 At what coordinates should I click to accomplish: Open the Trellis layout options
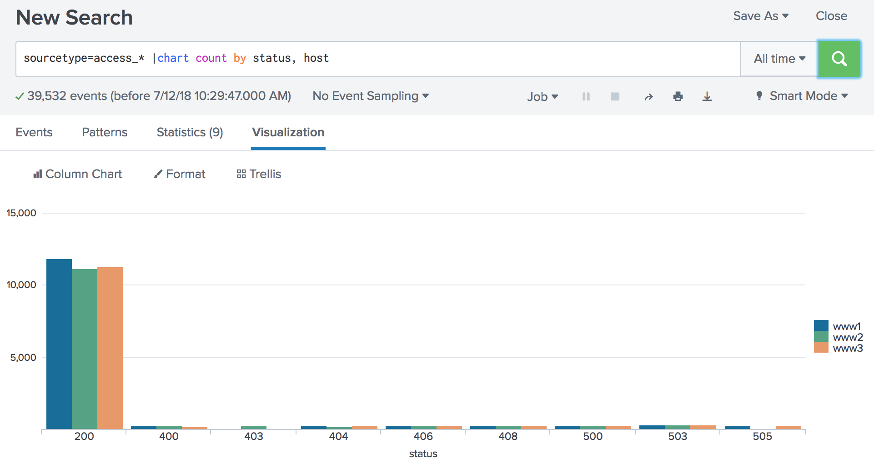258,174
